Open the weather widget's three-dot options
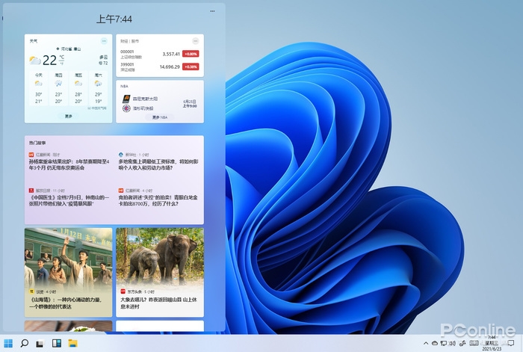 pyautogui.click(x=104, y=40)
